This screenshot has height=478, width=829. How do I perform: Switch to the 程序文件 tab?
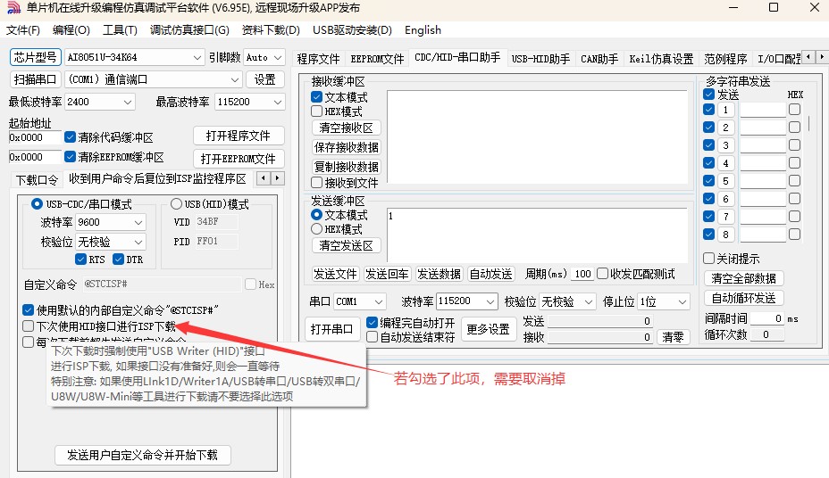(318, 59)
